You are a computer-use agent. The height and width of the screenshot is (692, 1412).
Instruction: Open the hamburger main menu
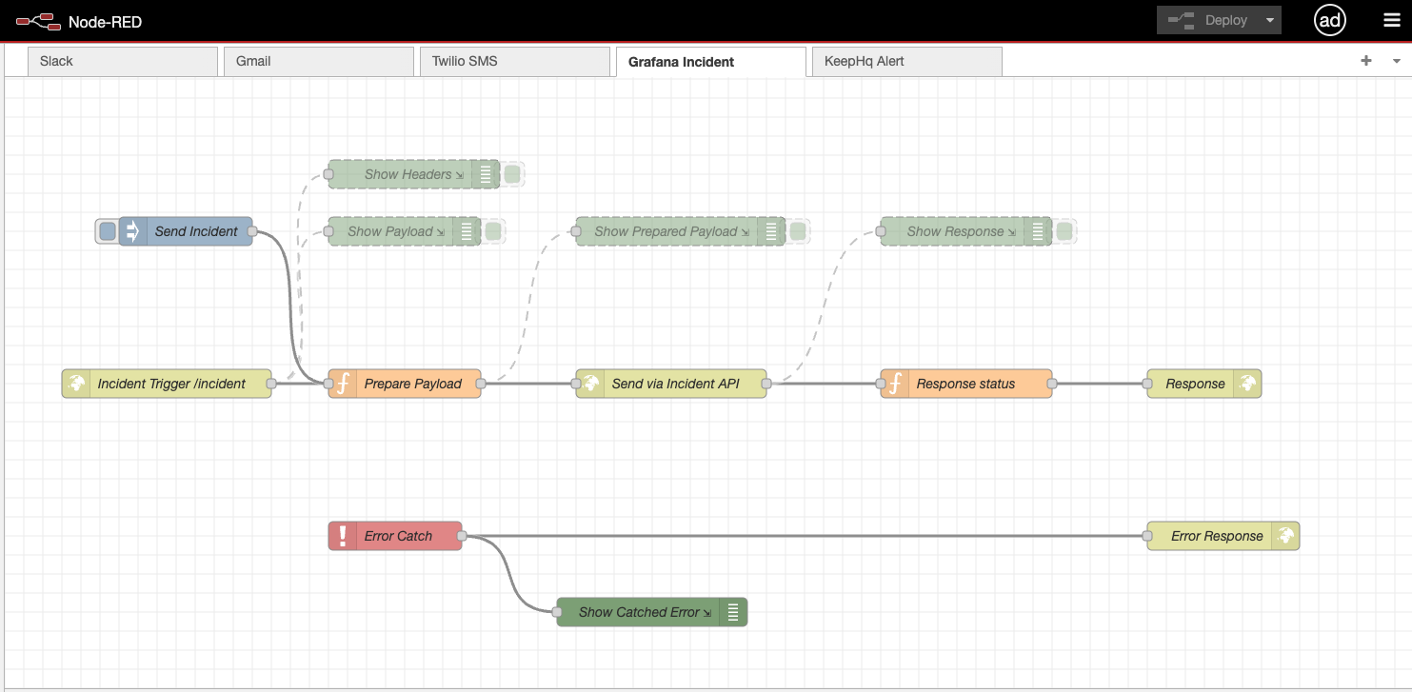(x=1391, y=21)
